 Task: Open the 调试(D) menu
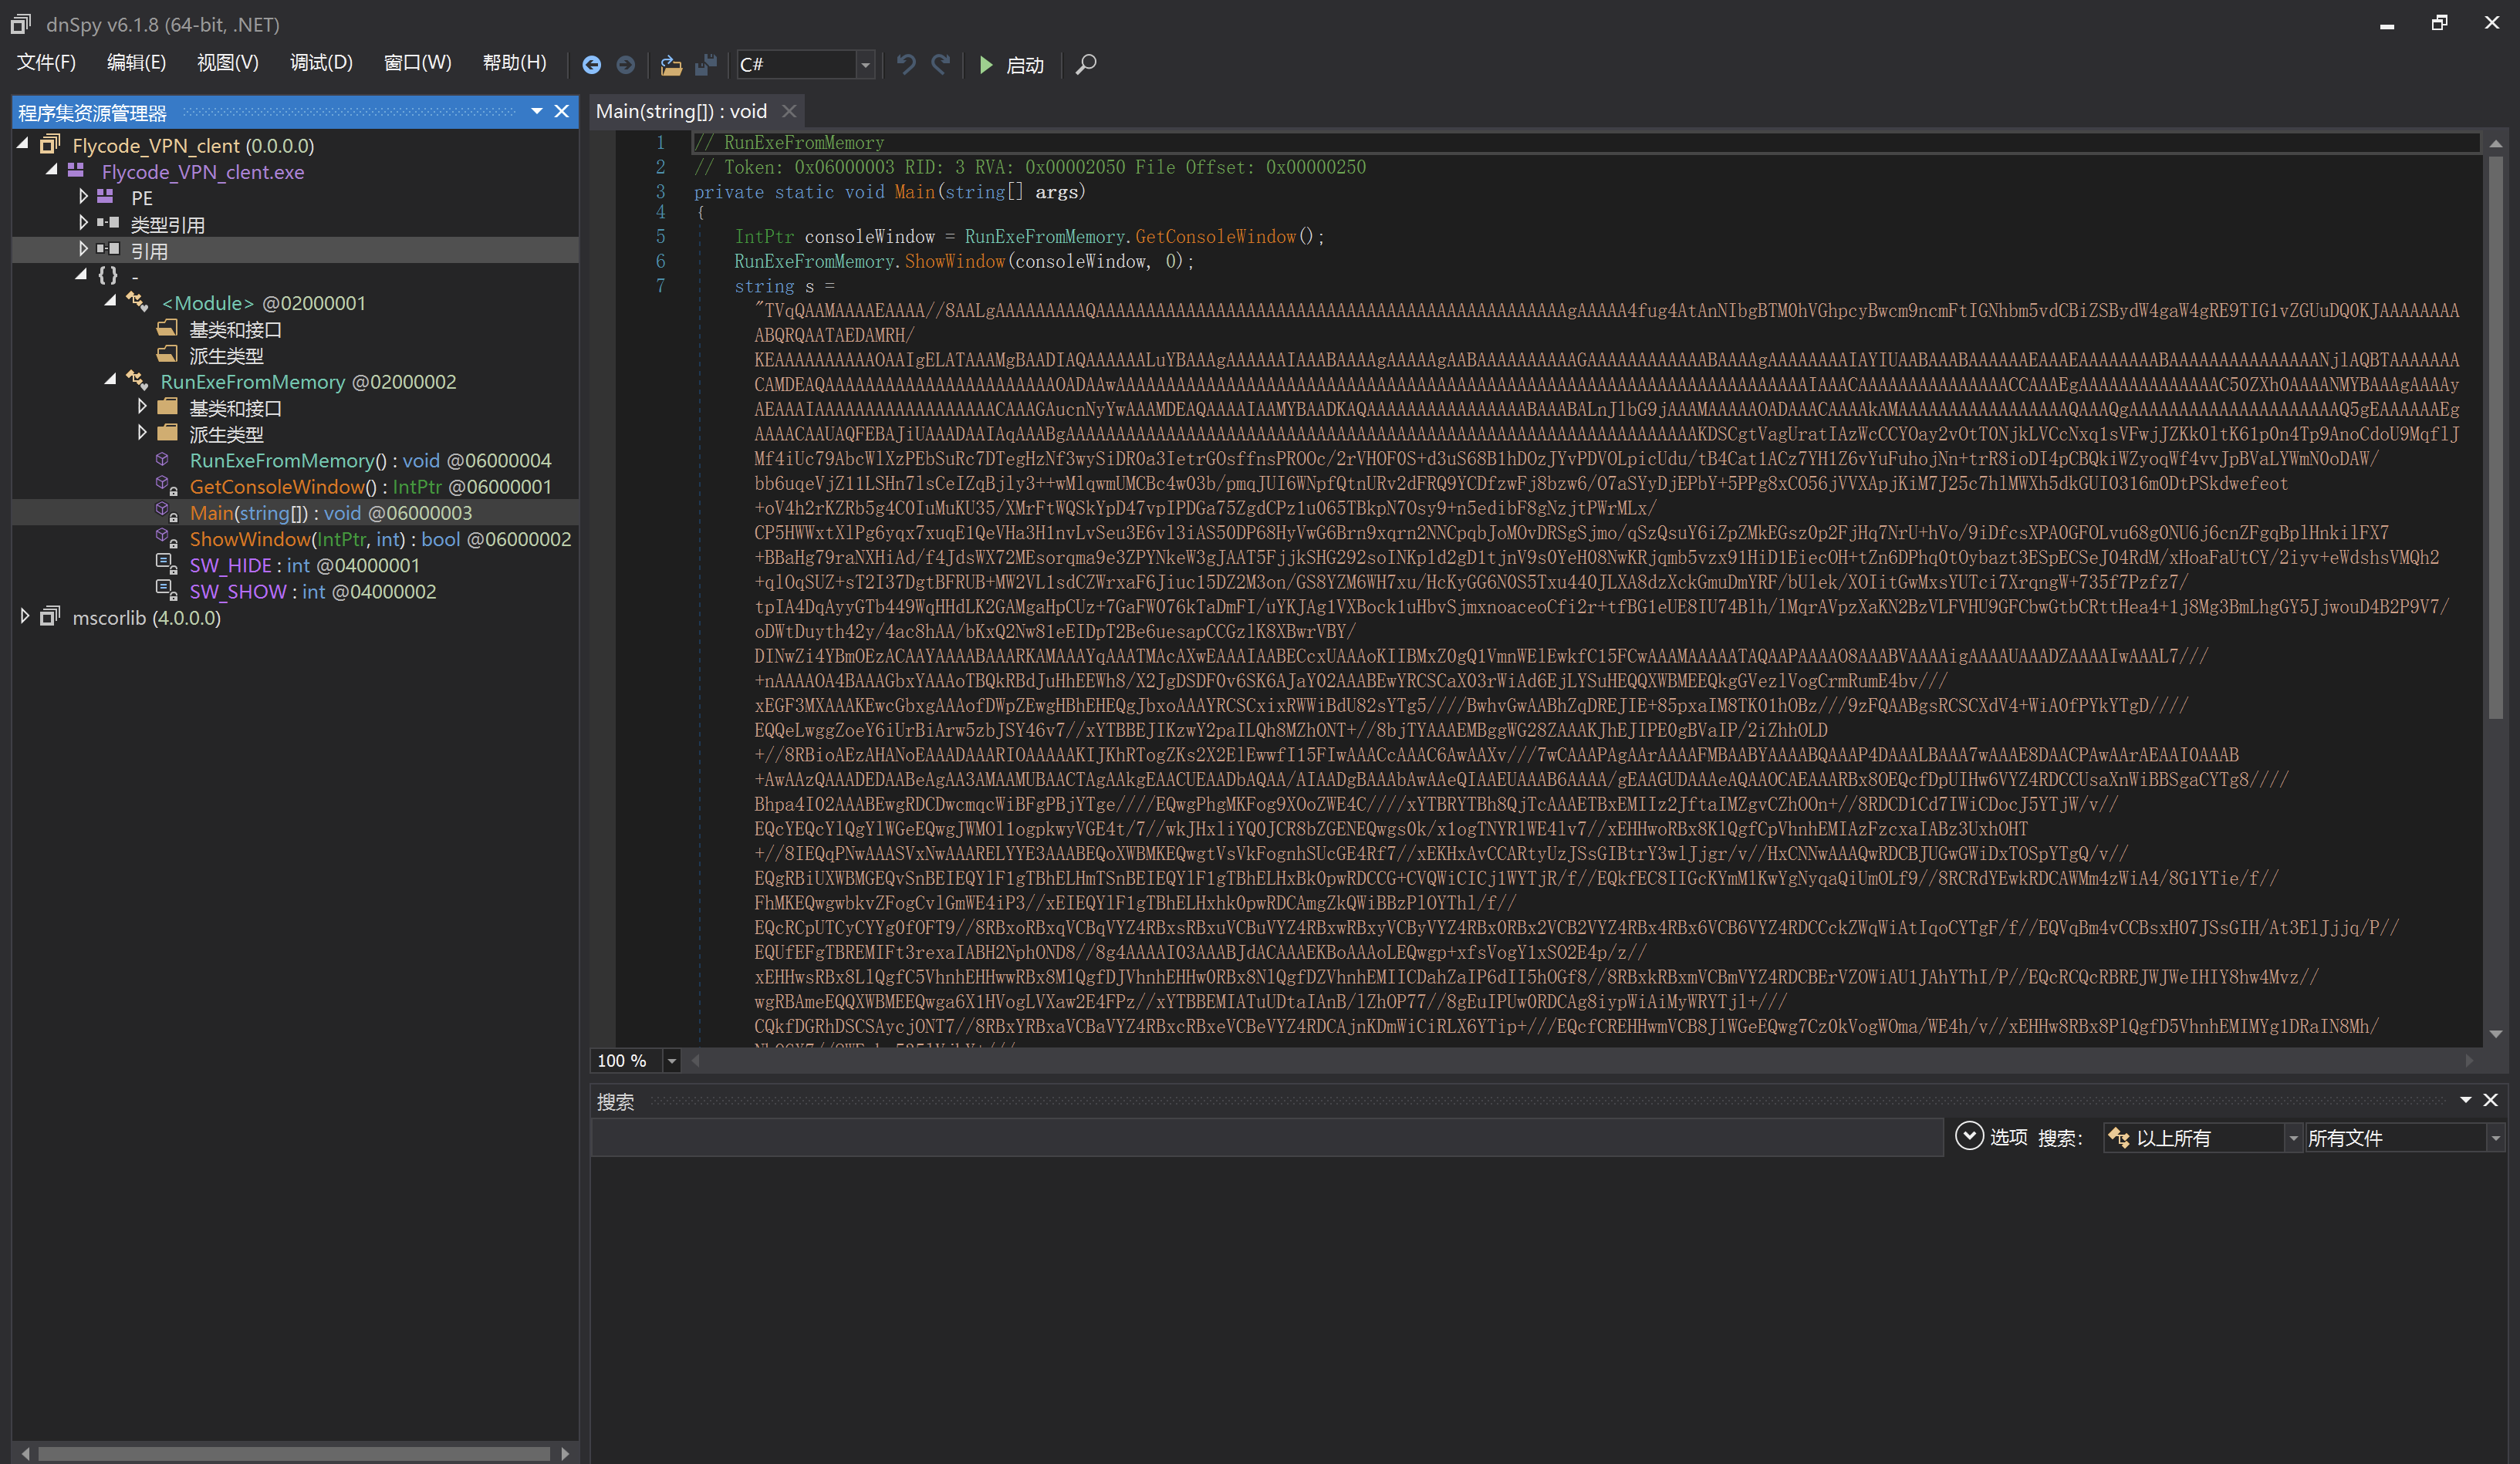point(321,63)
